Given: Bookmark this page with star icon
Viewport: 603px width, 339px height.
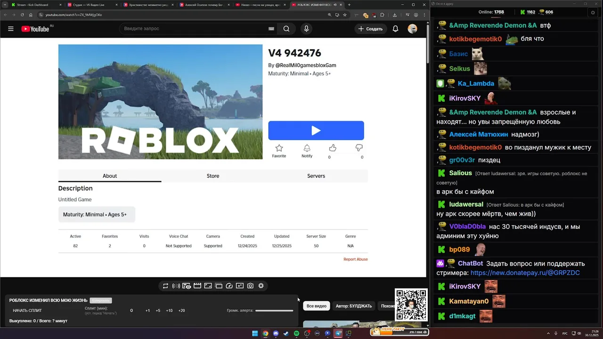Looking at the screenshot, I should pos(345,15).
